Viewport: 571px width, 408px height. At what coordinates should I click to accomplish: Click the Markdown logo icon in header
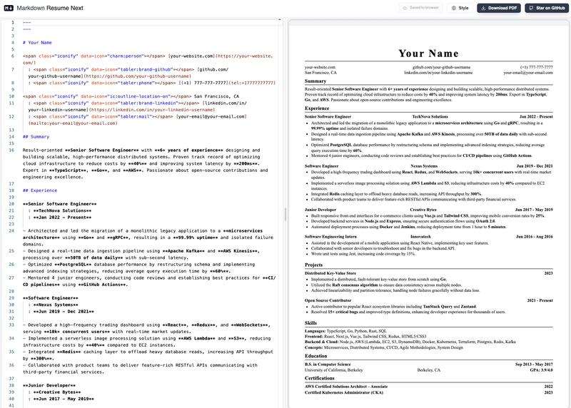click(x=9, y=8)
